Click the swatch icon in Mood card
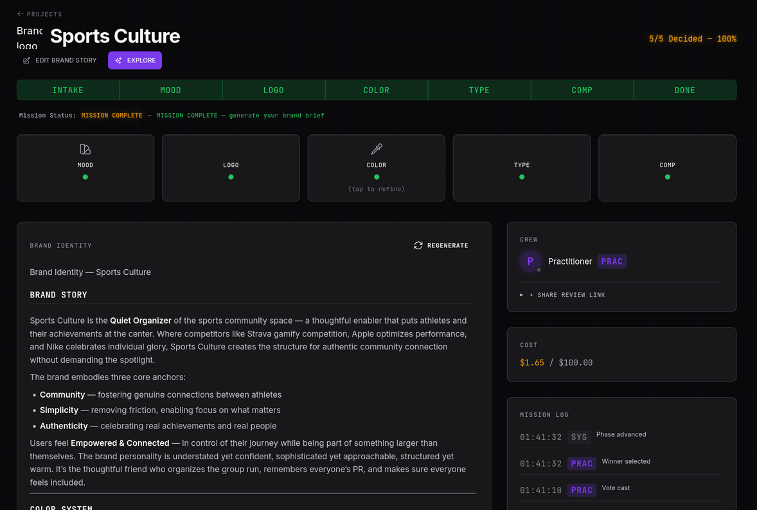Viewport: 757px width, 510px height. [85, 149]
